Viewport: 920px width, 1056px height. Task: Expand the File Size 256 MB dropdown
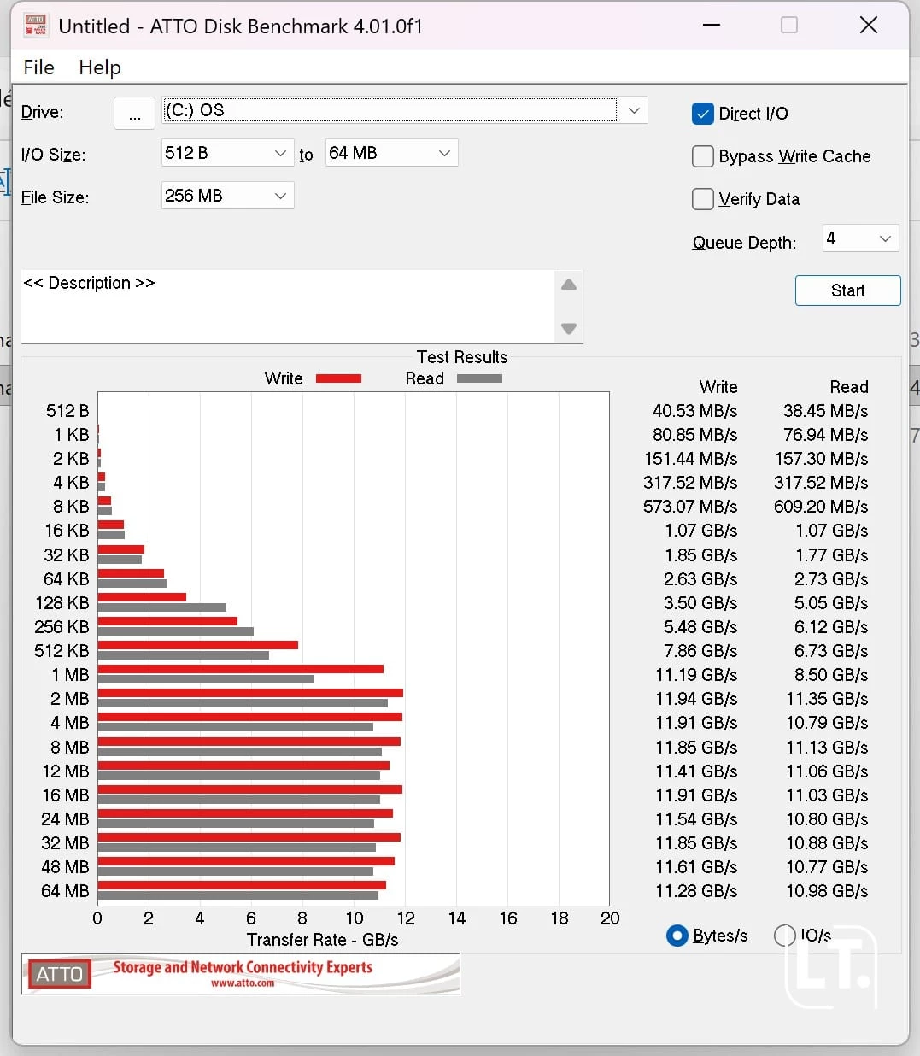(x=227, y=196)
